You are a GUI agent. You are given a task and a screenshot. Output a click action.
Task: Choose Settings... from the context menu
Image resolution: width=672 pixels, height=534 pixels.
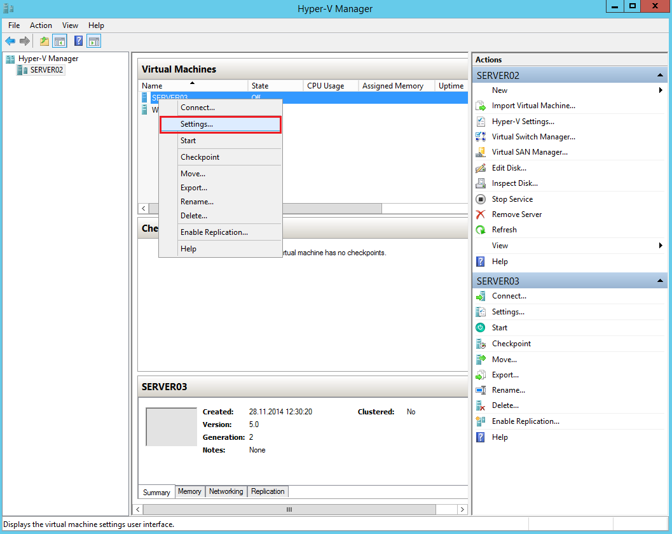221,124
